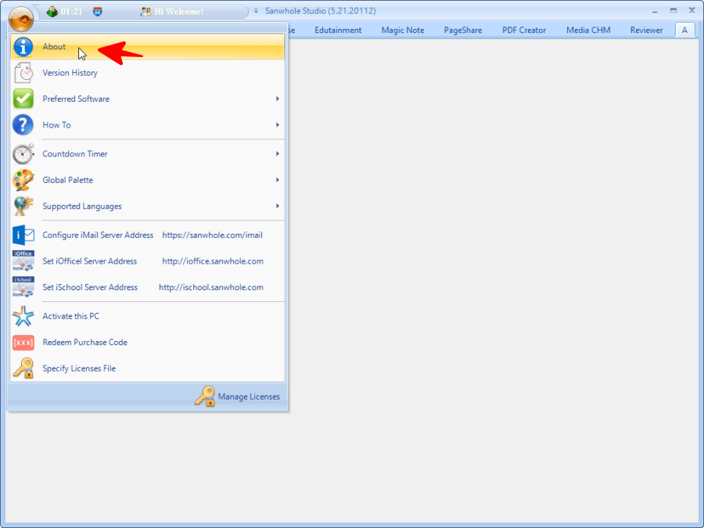Select the A tab at ribbon end
The image size is (704, 528).
click(x=684, y=30)
